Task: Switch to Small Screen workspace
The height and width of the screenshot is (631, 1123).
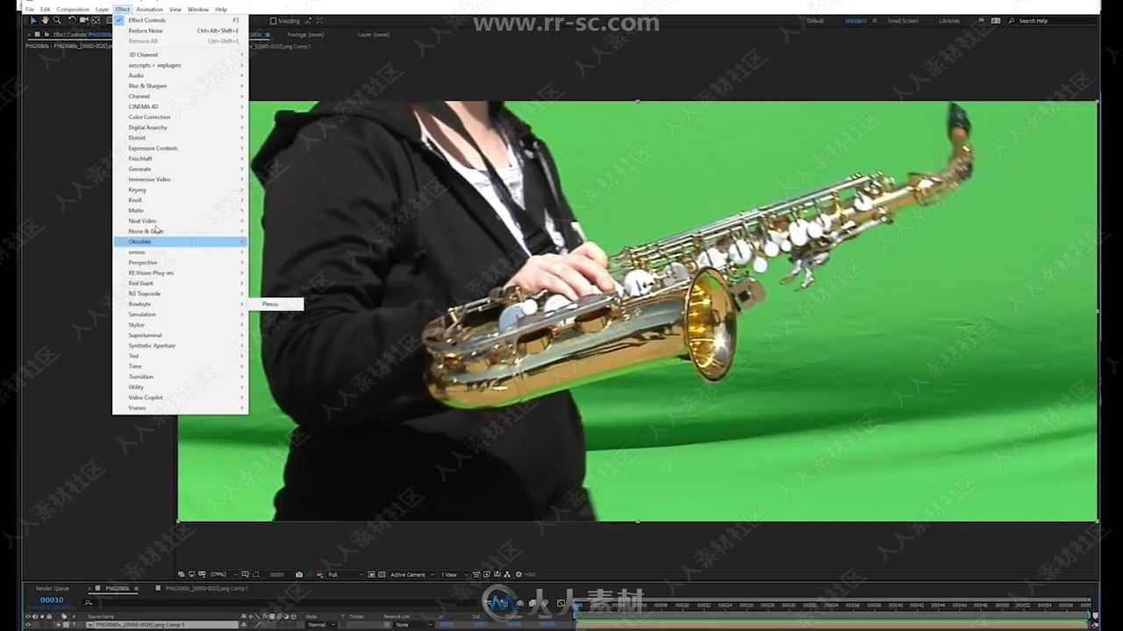Action: [x=903, y=20]
